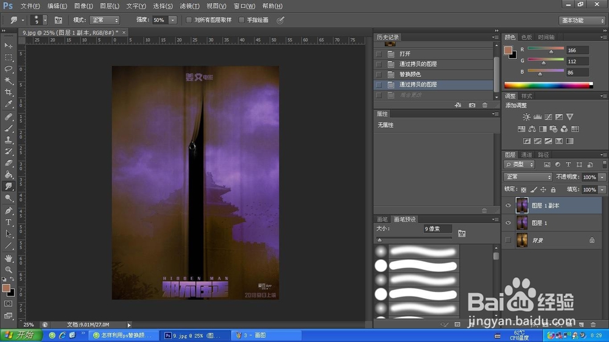Viewport: 609px width, 342px height.
Task: Open 滤镜(T) menu
Action: tap(189, 6)
